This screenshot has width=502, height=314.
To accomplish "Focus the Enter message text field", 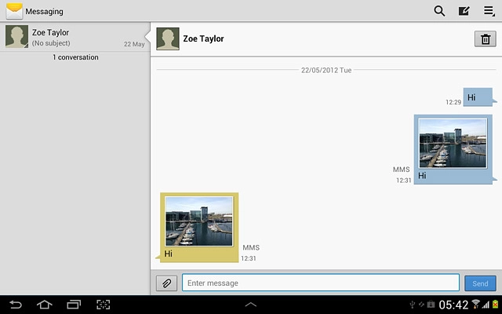I will pyautogui.click(x=320, y=283).
